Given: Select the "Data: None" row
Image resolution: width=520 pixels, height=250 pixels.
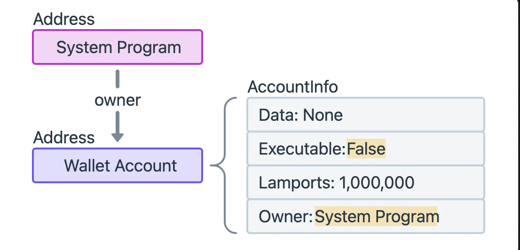Looking at the screenshot, I should [x=365, y=115].
